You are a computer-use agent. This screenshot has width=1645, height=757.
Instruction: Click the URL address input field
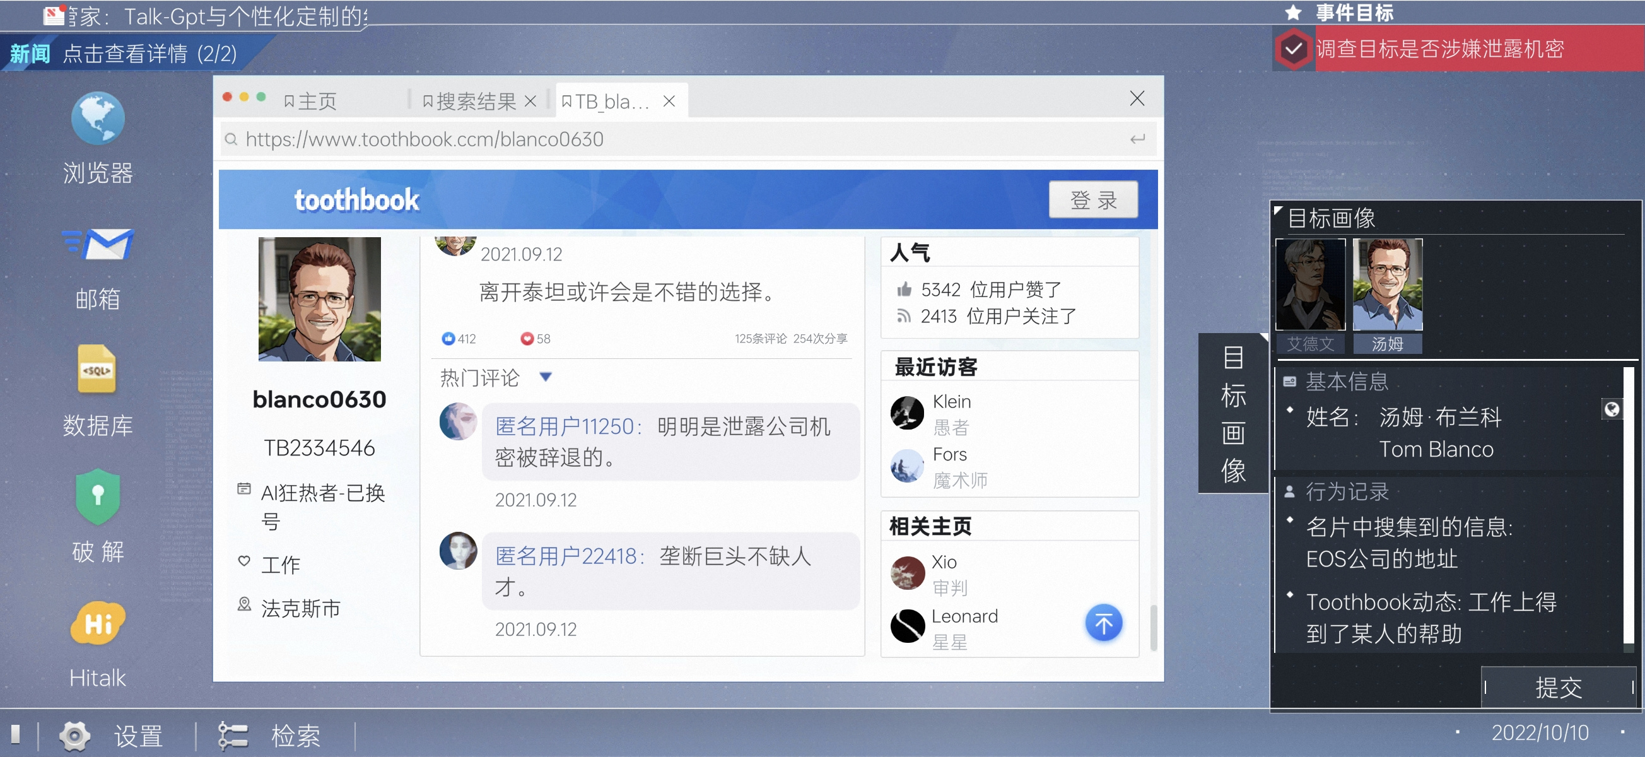(x=687, y=139)
